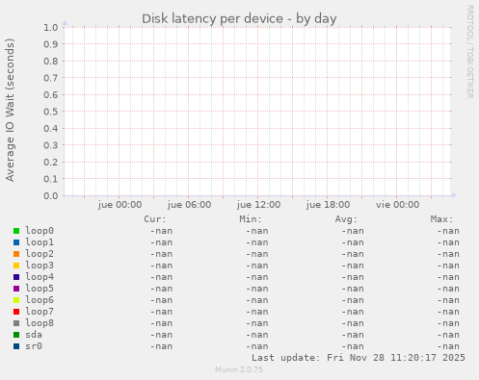Screen dimensions: 479x380
Task: Select the loop4 device label
Action: [40, 277]
